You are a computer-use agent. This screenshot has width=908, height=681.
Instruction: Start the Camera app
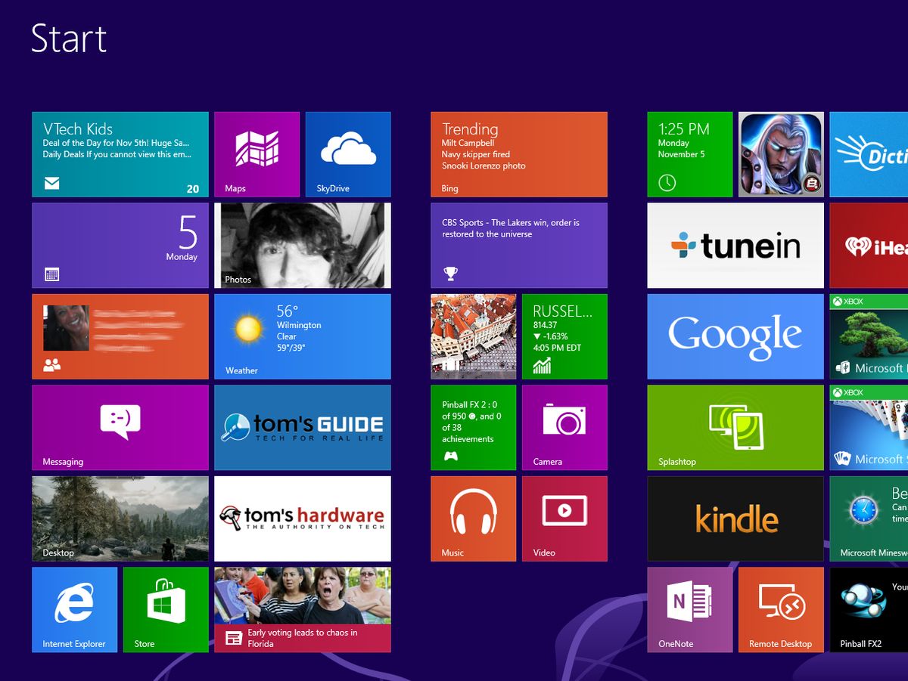click(564, 427)
